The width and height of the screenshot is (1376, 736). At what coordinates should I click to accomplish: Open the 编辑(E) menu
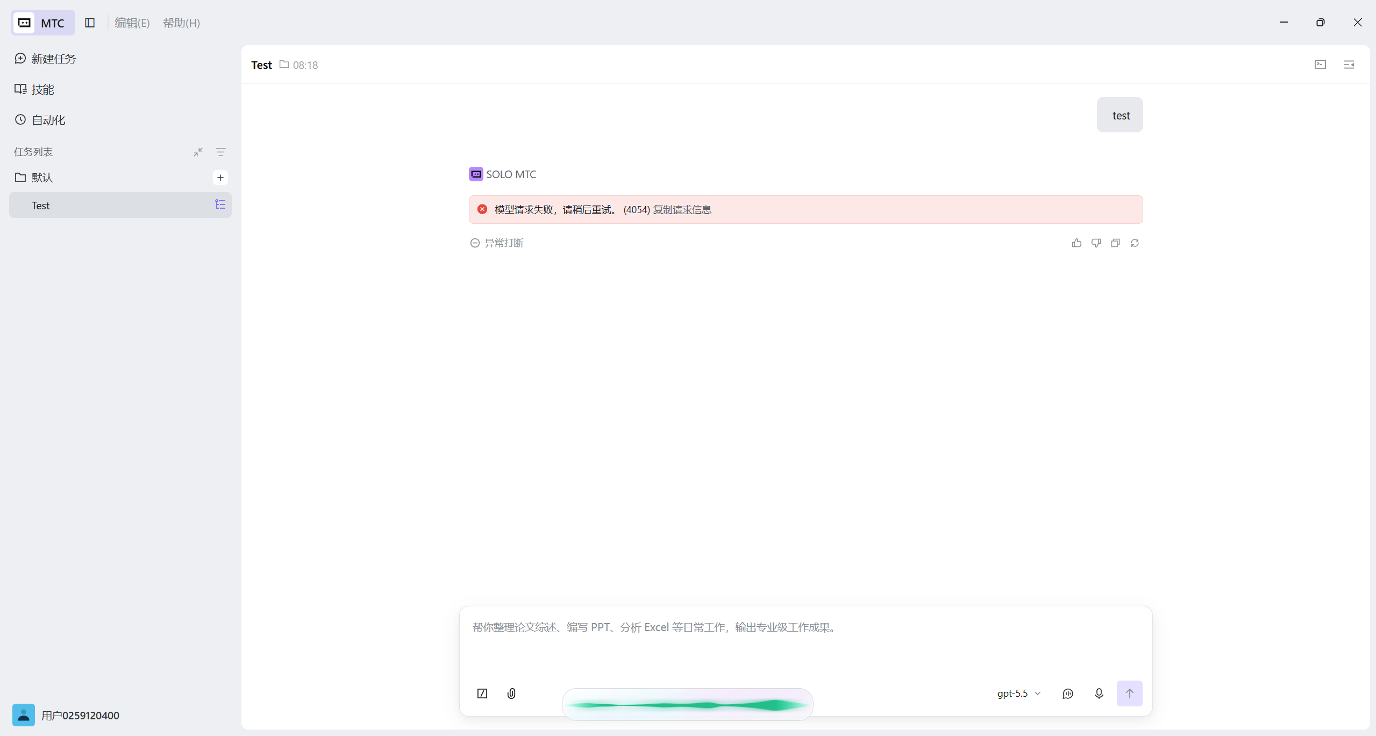click(x=132, y=23)
